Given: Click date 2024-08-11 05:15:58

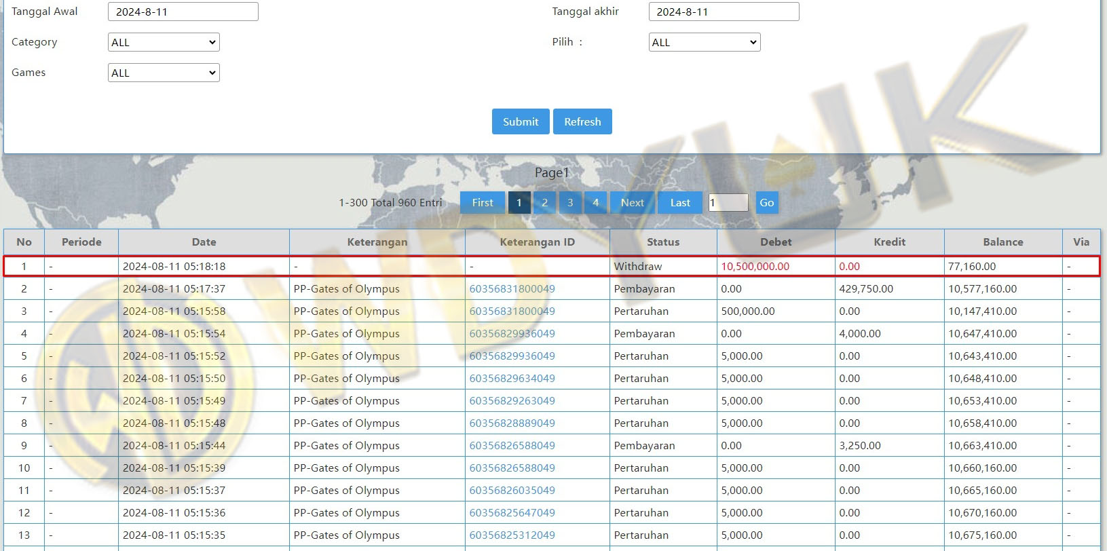Looking at the screenshot, I should pos(174,311).
